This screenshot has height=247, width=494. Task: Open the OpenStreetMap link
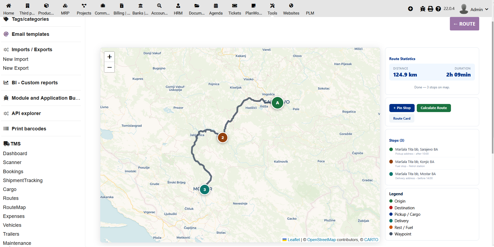[322, 240]
